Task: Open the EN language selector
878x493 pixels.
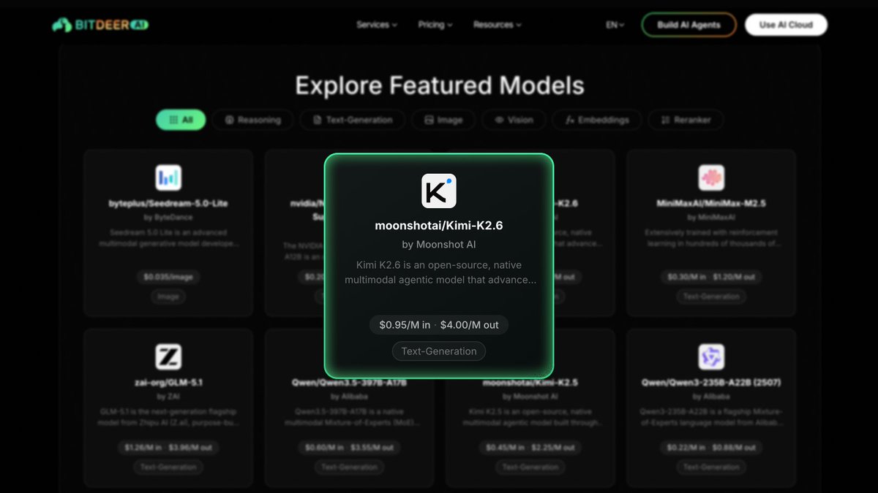Action: pyautogui.click(x=615, y=25)
